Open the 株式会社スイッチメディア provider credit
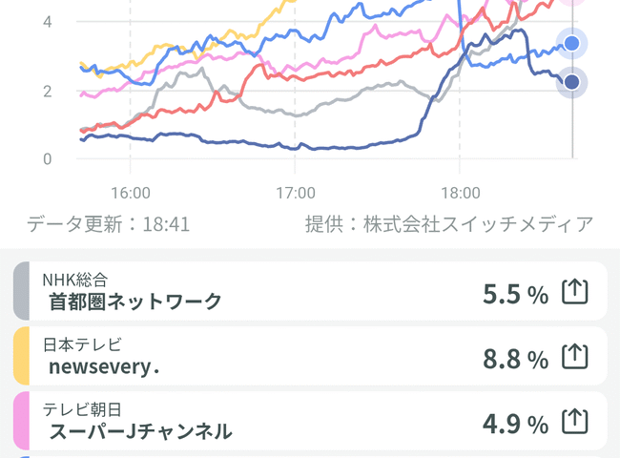 (448, 224)
